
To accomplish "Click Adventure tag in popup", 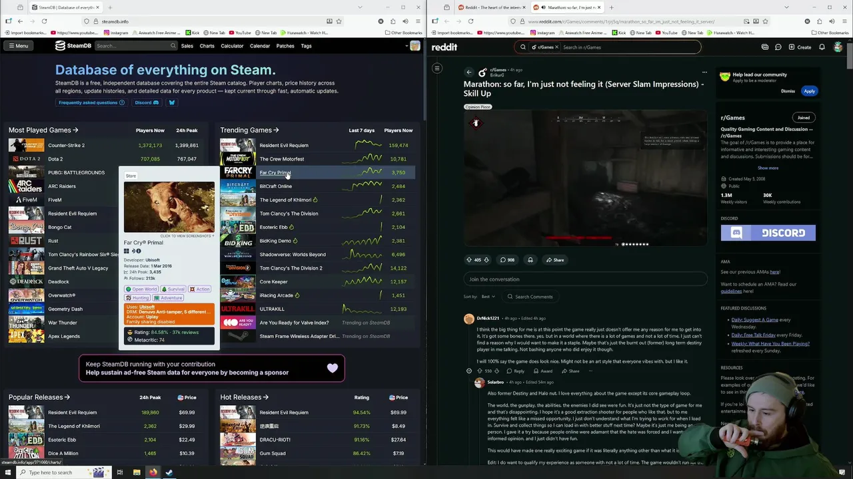I will click(169, 298).
